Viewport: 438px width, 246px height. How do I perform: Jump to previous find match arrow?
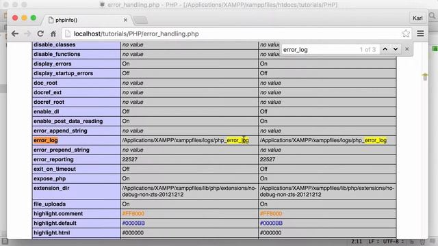coord(385,49)
